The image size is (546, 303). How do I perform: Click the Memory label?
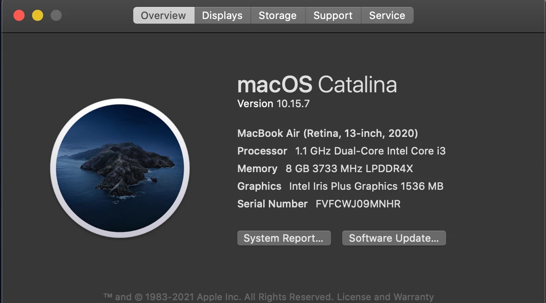coord(257,168)
